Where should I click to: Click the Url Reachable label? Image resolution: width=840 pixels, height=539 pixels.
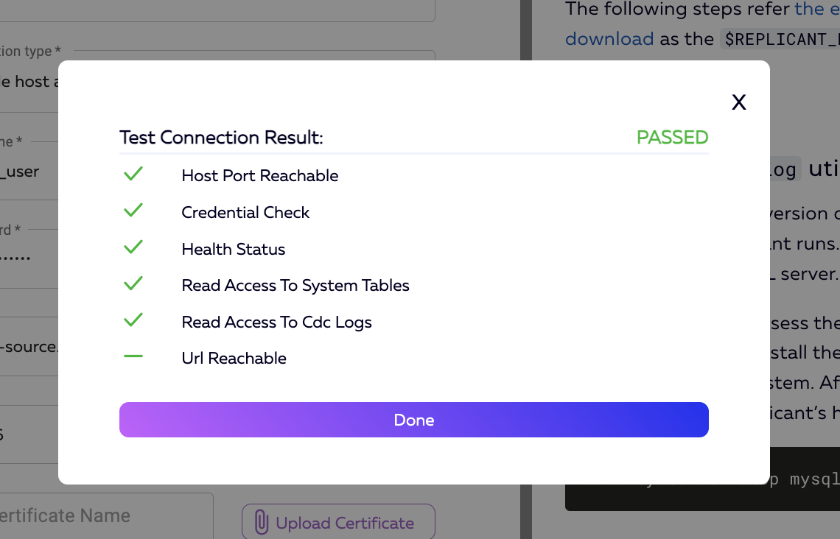coord(234,359)
